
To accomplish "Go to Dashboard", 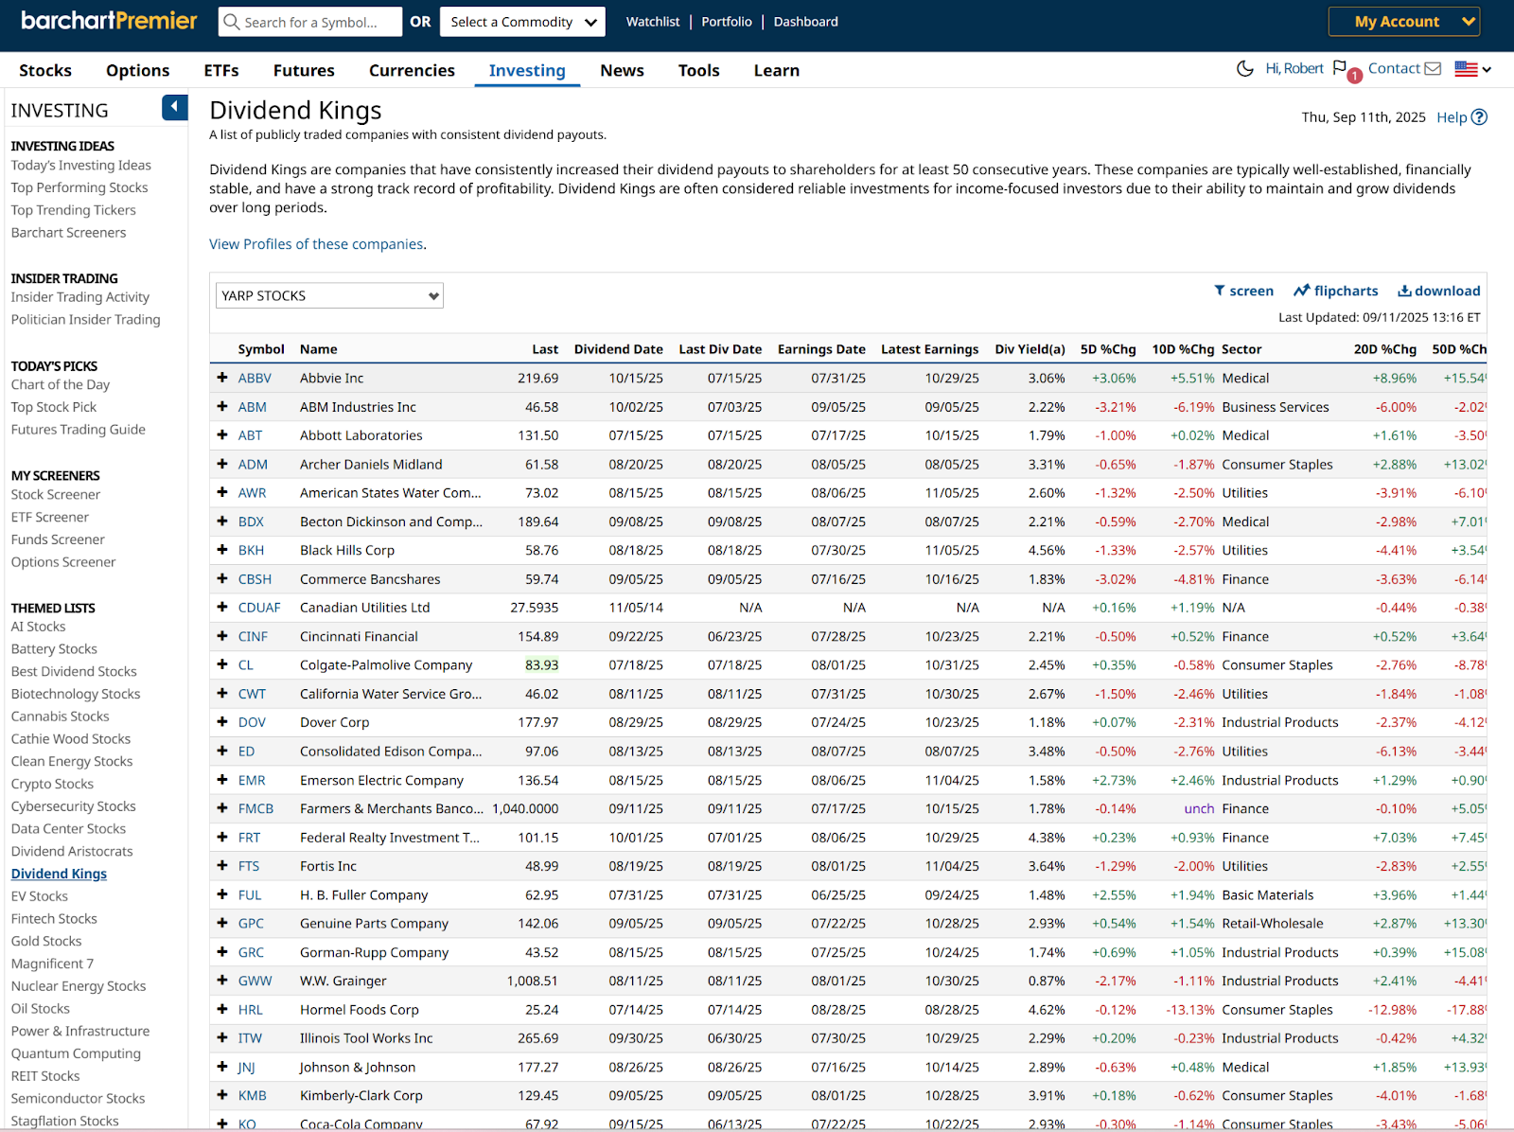I will coord(806,22).
